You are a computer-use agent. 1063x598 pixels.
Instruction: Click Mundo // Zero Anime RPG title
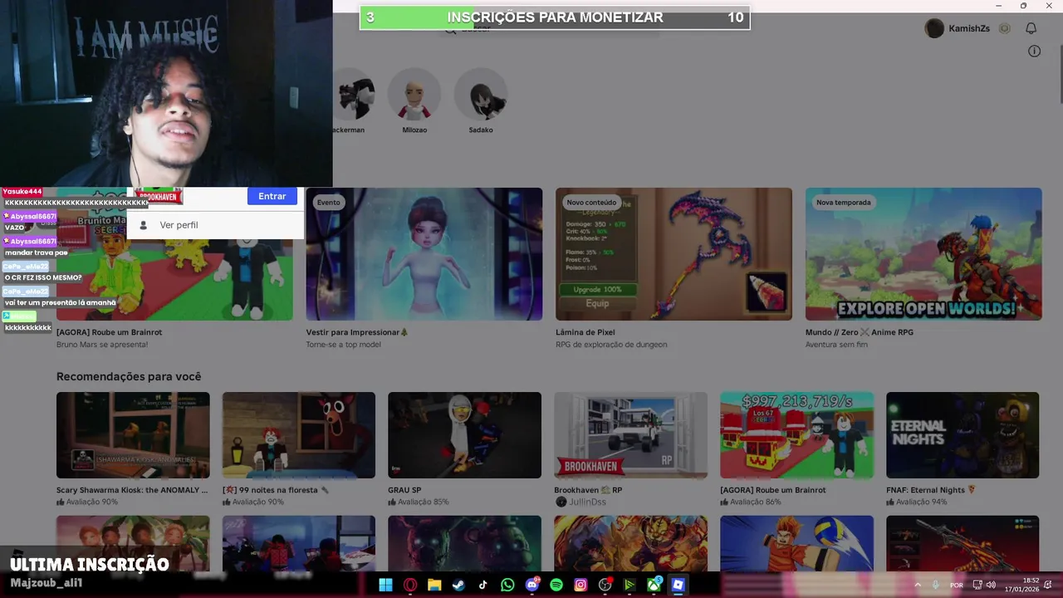[860, 332]
